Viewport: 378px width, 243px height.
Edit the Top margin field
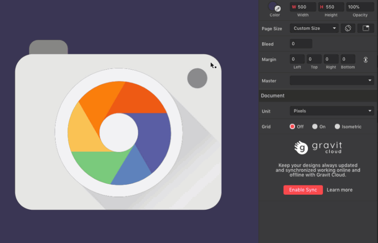(314, 59)
